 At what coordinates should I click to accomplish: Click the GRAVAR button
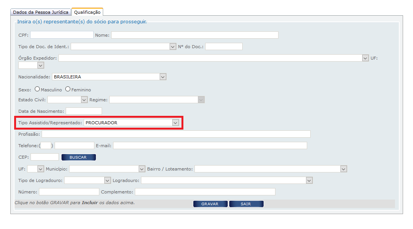(x=210, y=204)
